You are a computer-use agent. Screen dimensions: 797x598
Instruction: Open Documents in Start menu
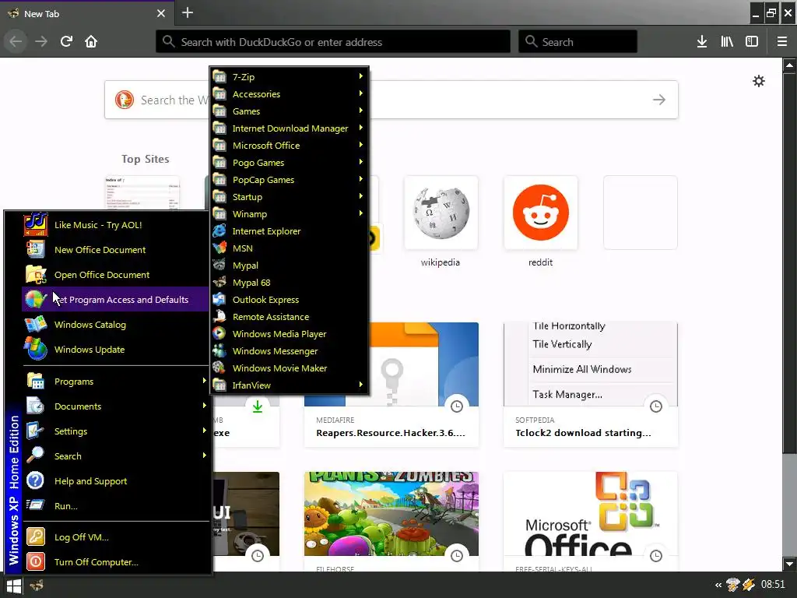(x=116, y=406)
